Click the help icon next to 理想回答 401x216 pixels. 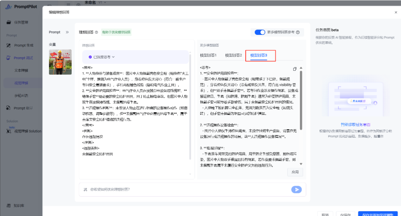pyautogui.click(x=96, y=32)
